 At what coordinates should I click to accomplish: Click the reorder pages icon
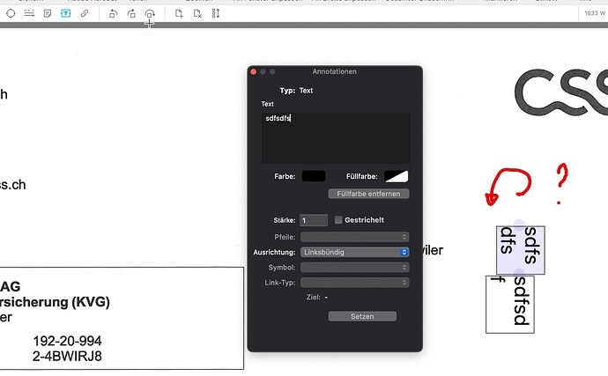(x=216, y=14)
